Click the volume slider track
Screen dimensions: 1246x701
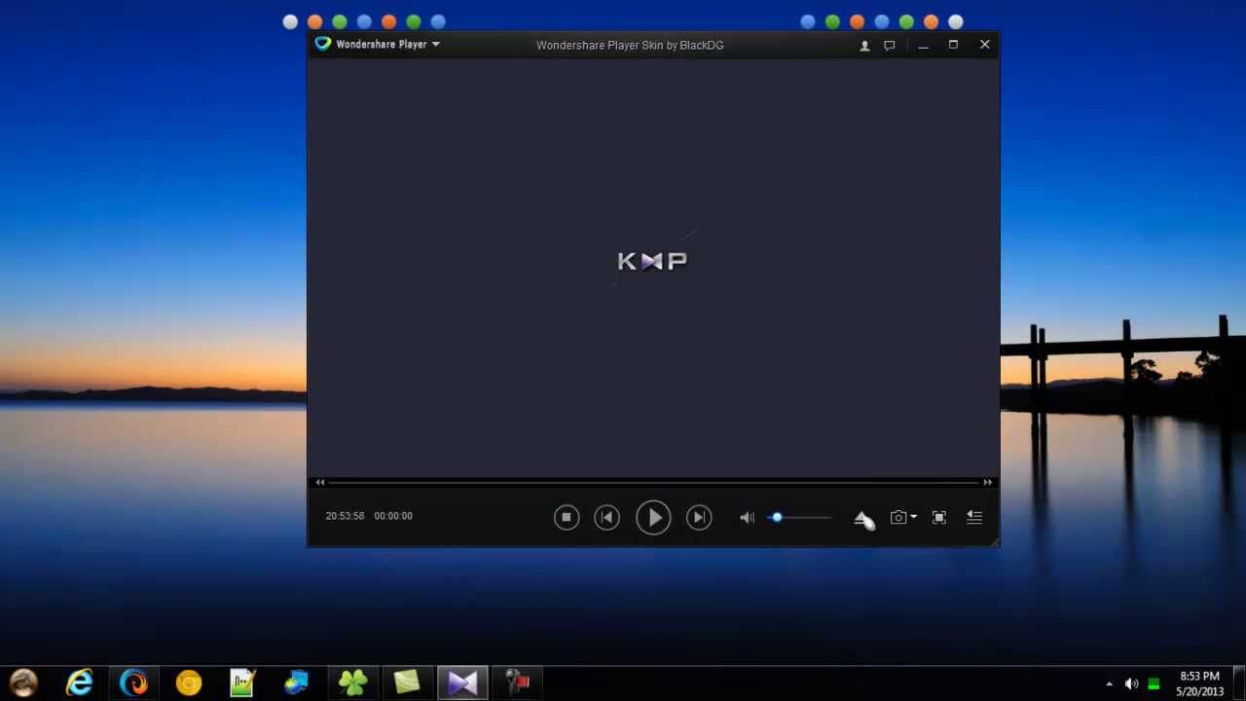tap(801, 518)
